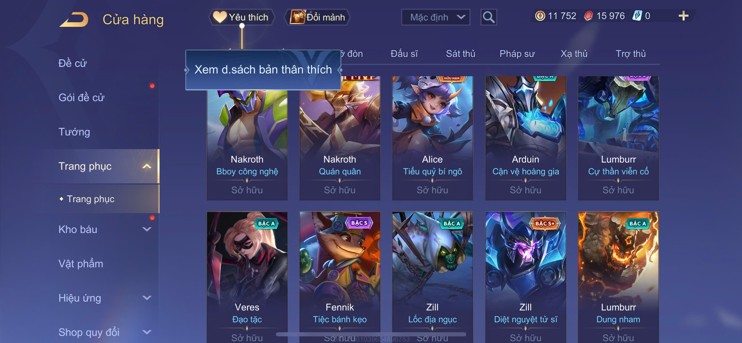The height and width of the screenshot is (343, 742).
Task: Switch to the Sát thủ tab
Action: [461, 54]
